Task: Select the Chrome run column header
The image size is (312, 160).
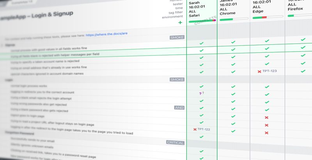Action: pos(234,11)
